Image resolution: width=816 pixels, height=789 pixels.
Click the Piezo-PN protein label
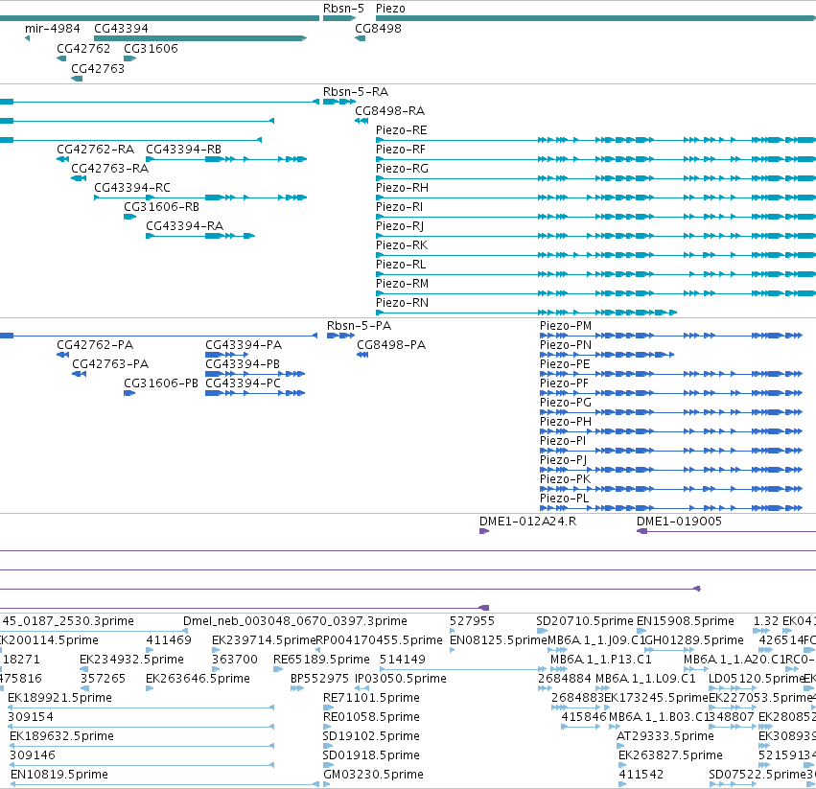(566, 345)
